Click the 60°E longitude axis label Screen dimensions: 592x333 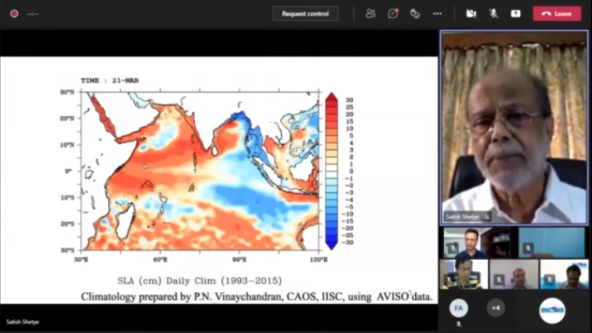(x=160, y=260)
